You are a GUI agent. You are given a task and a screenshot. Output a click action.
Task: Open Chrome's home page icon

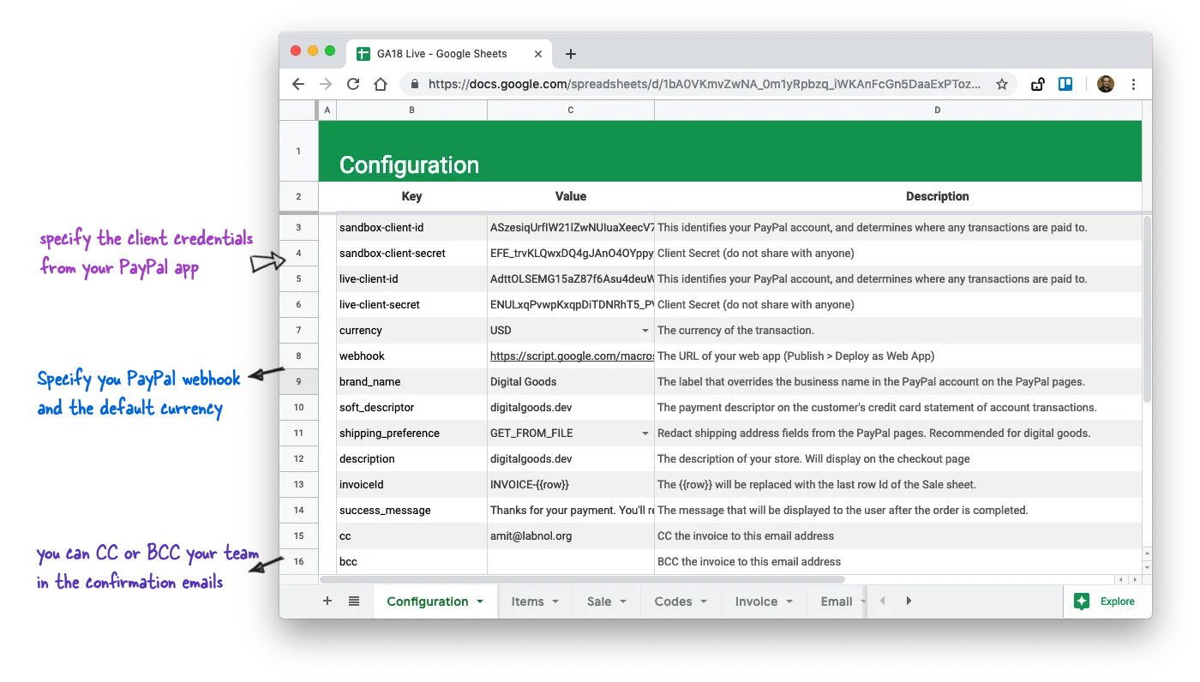click(x=381, y=84)
